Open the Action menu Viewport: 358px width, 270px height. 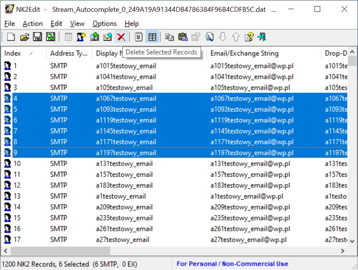[32, 24]
